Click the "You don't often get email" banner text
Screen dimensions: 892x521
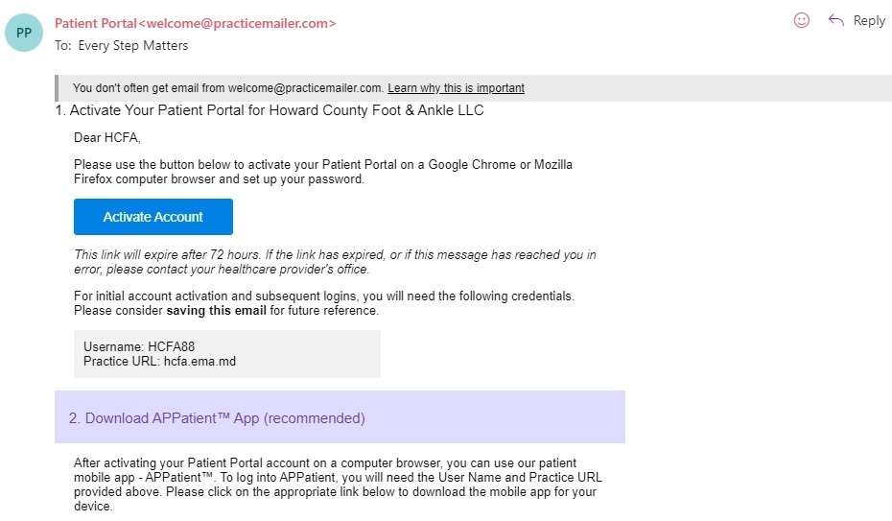point(228,88)
